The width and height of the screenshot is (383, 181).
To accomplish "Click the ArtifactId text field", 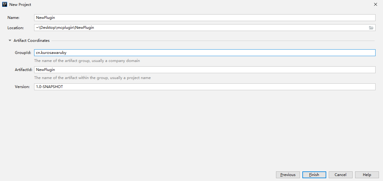I will pyautogui.click(x=205, y=70).
